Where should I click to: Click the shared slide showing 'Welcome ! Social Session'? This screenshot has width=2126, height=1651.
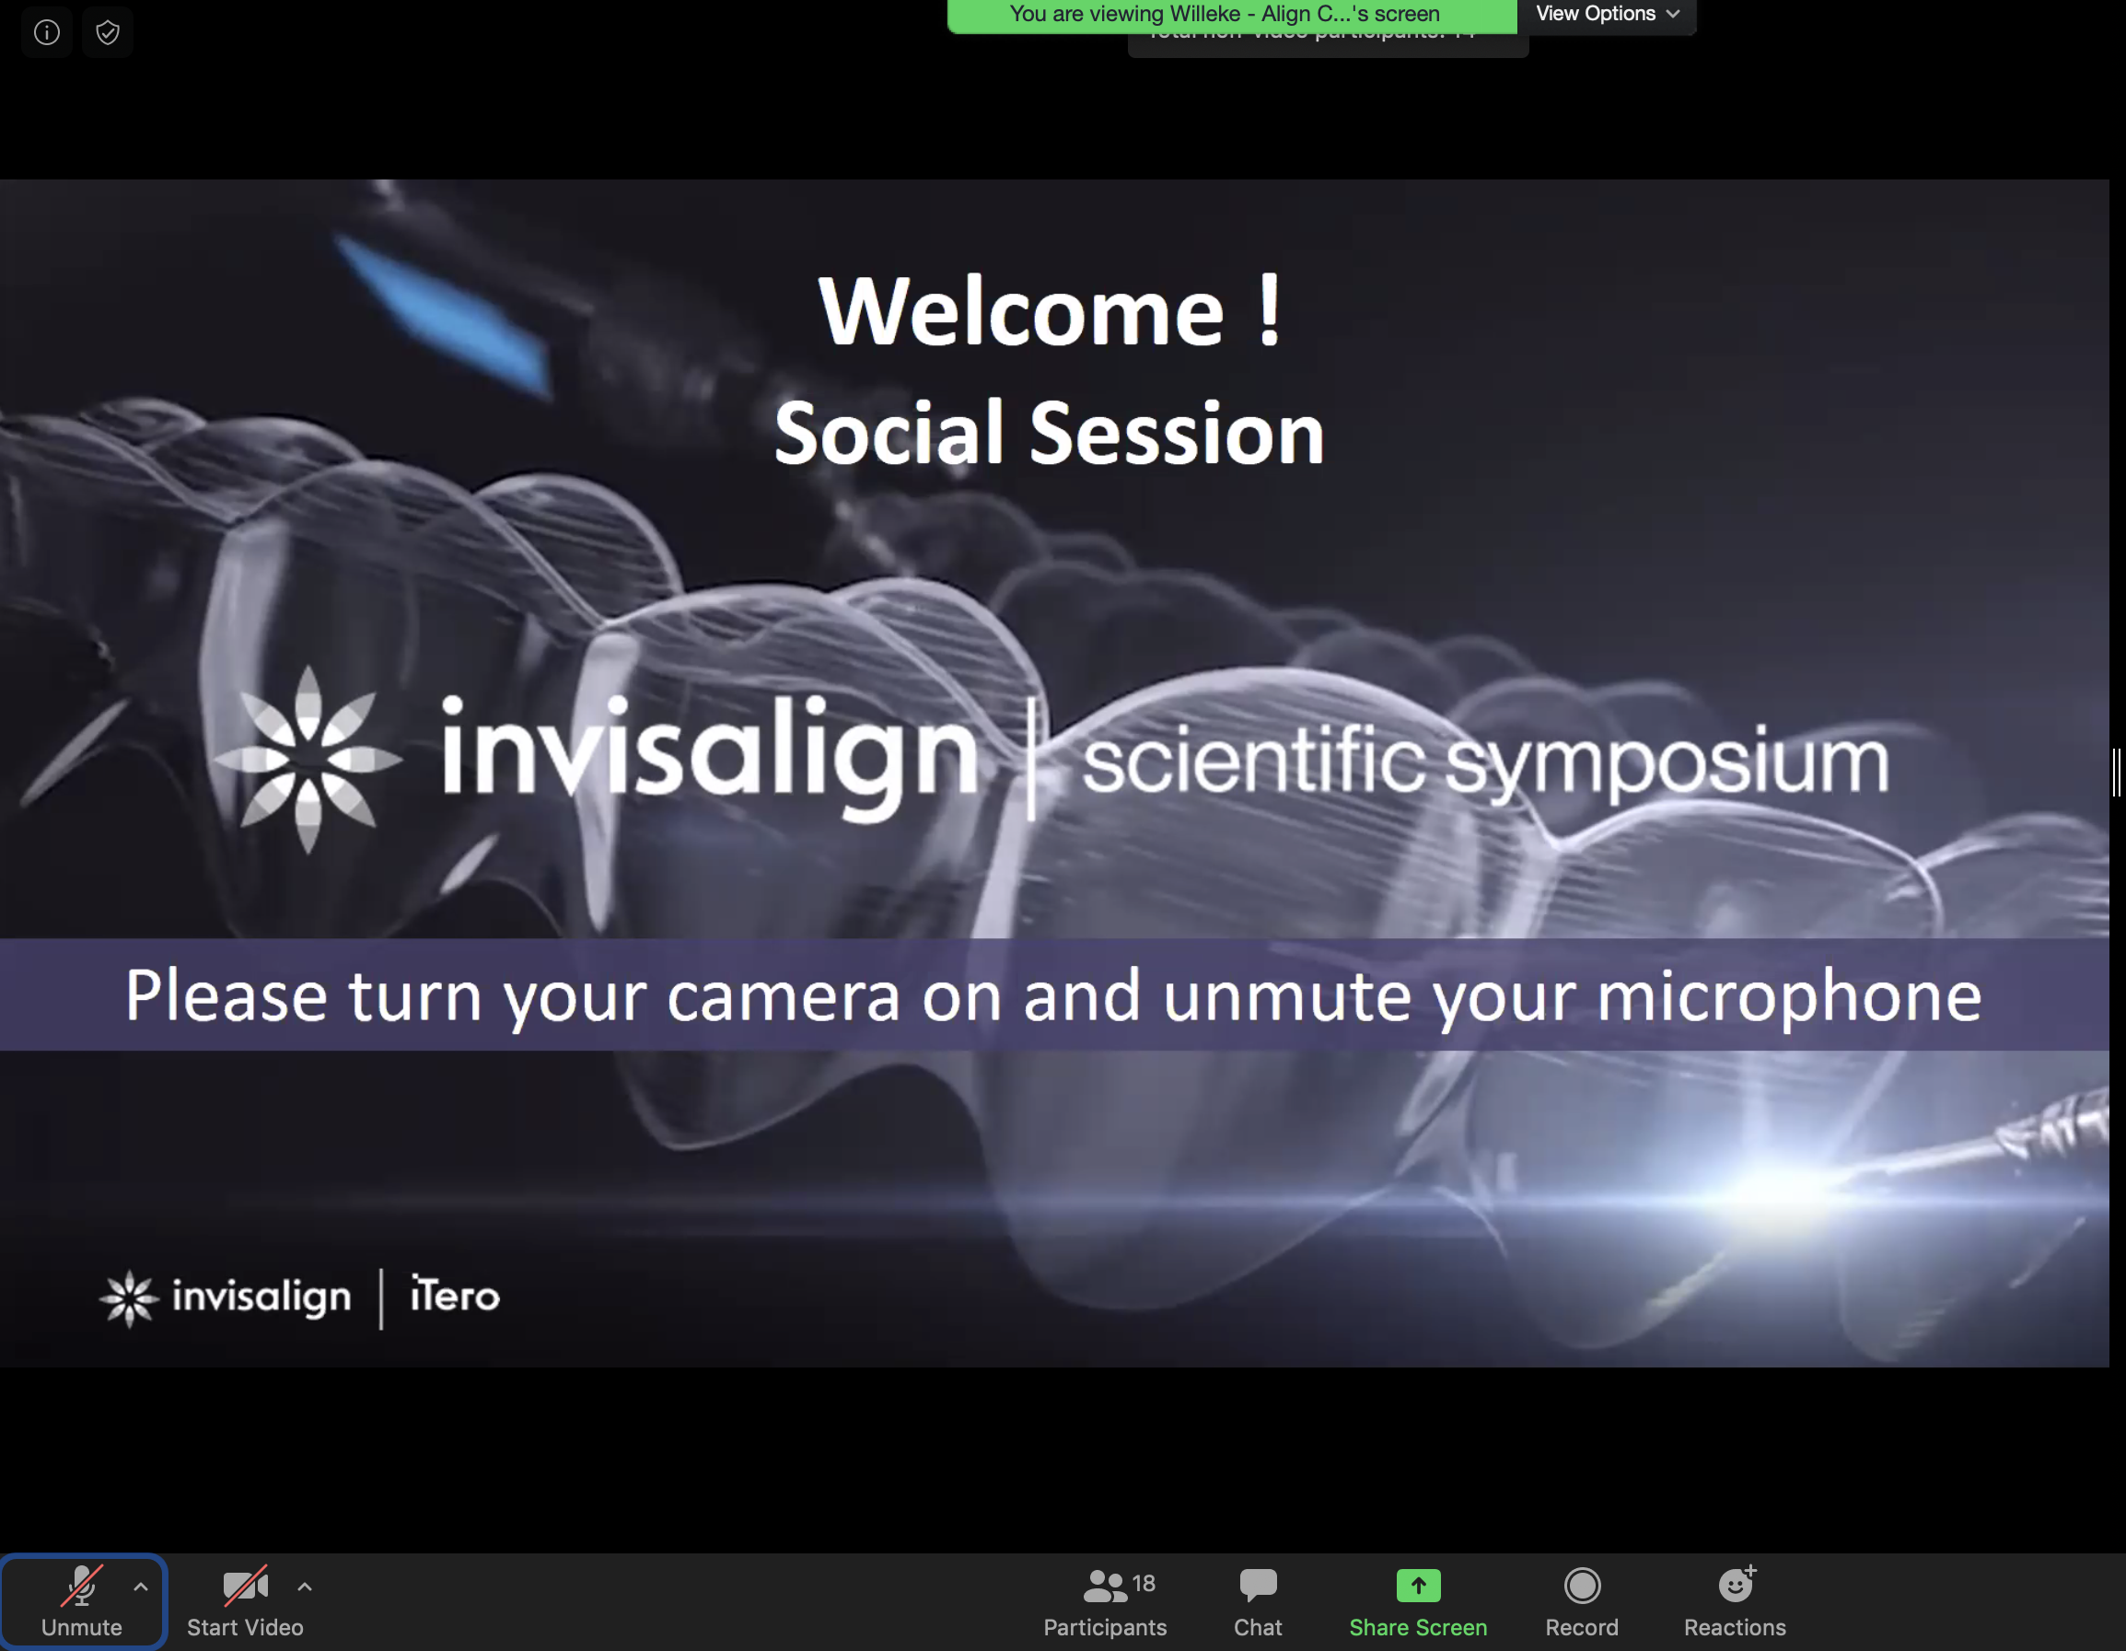coord(1054,773)
